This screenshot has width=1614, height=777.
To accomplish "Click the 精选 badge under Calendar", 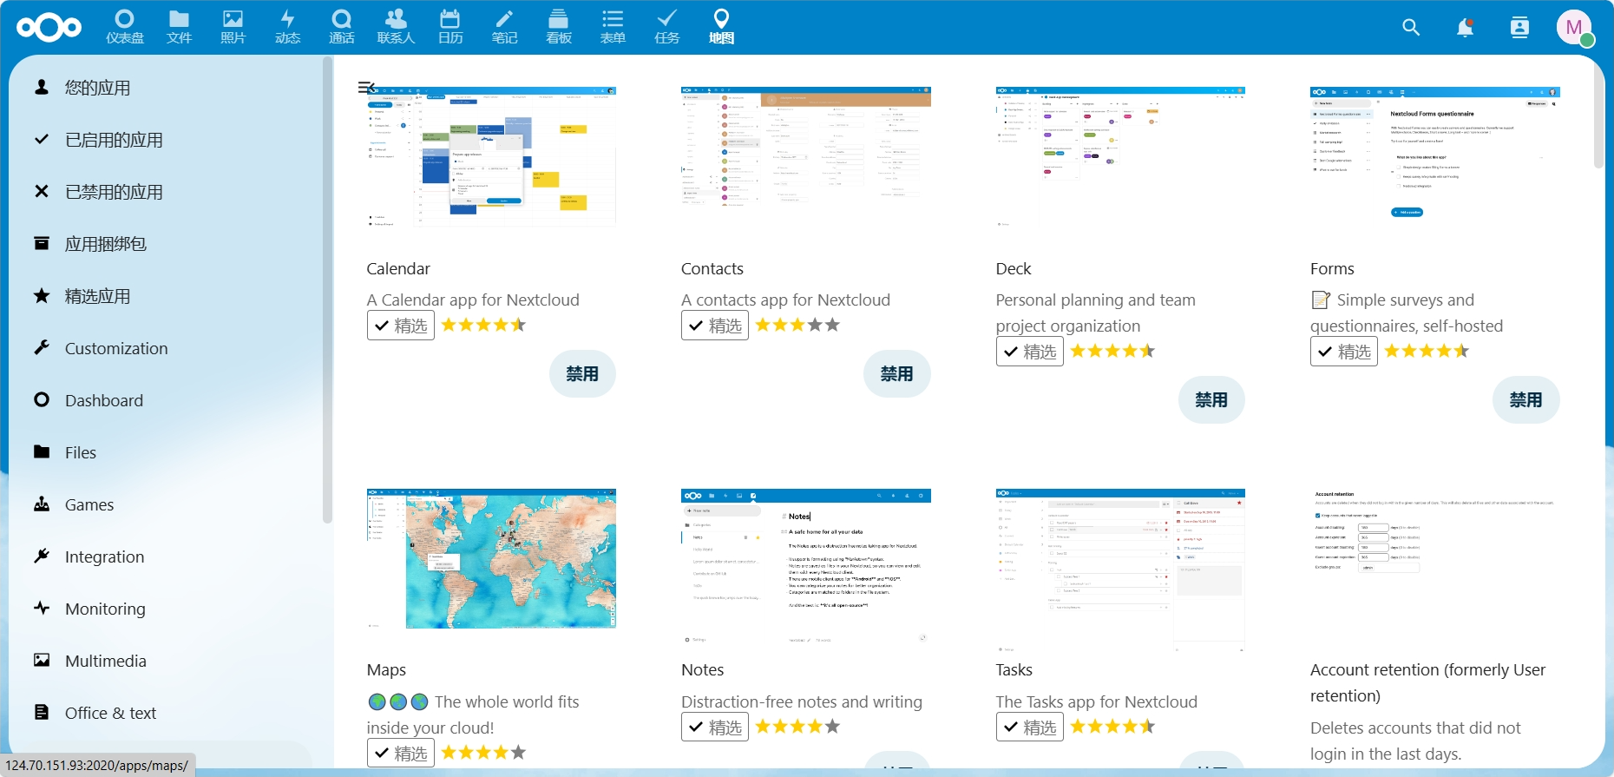I will (x=401, y=326).
